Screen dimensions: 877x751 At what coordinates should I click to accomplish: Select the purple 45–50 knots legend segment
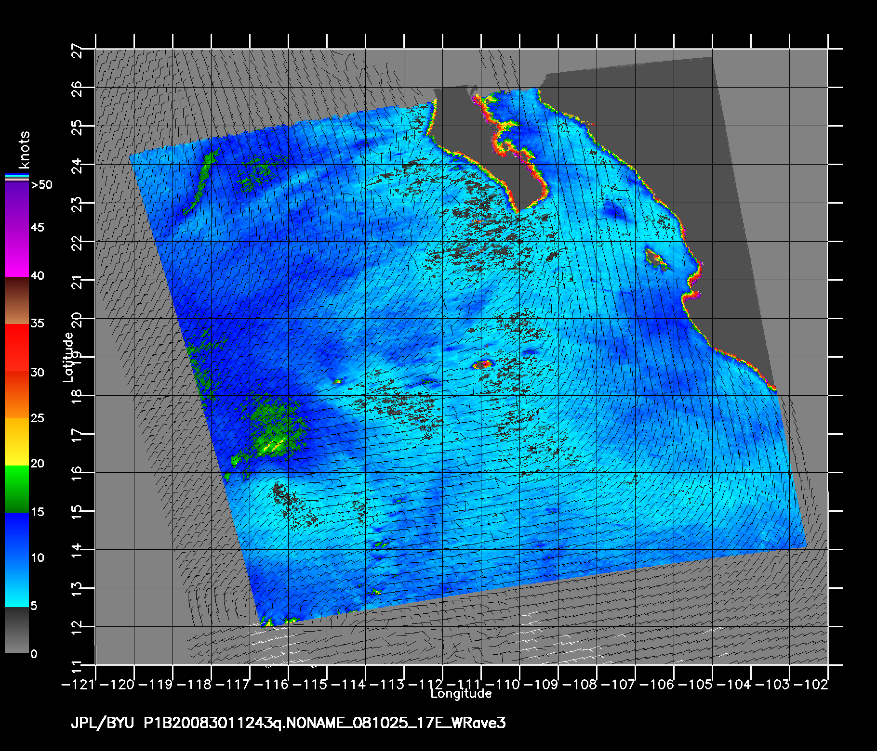tap(16, 206)
